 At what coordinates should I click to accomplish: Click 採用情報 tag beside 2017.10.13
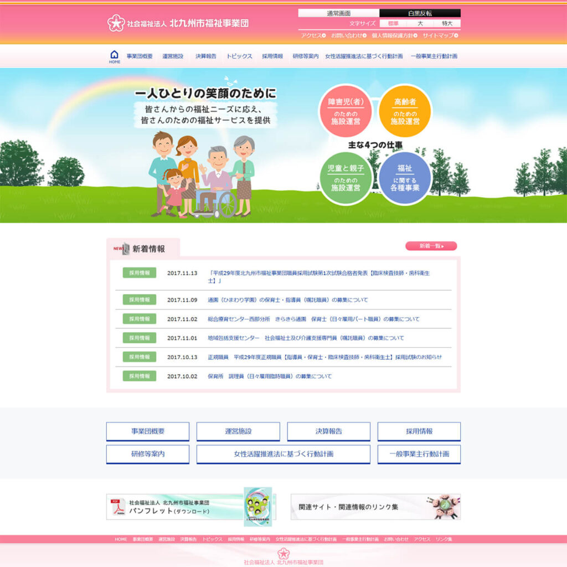tap(139, 357)
